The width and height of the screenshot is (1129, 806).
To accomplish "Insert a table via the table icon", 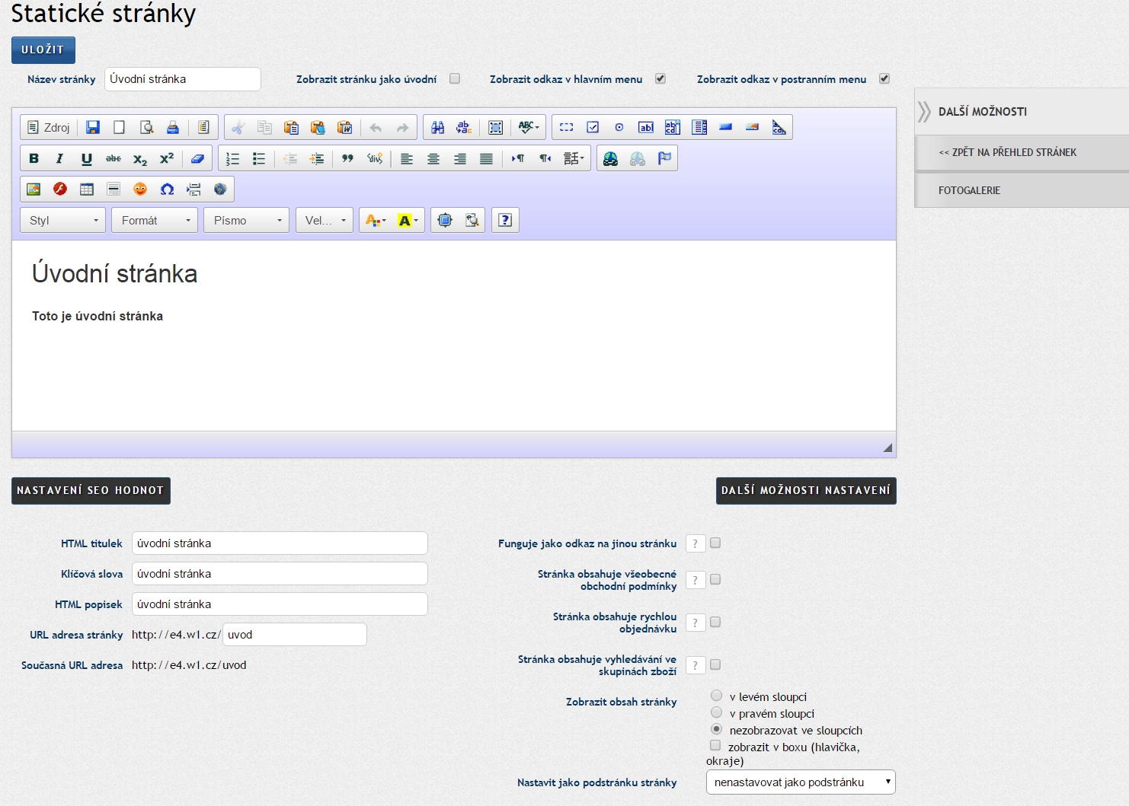I will pos(87,189).
